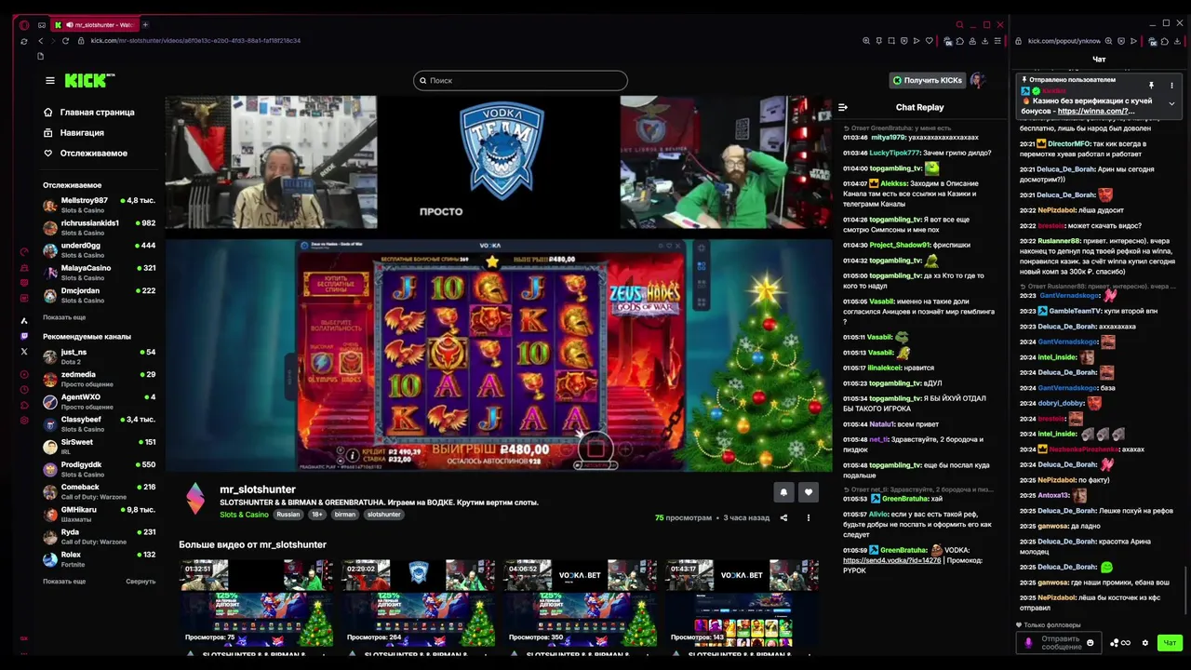Click the Russian language tag
Image resolution: width=1191 pixels, height=670 pixels.
[x=288, y=515]
